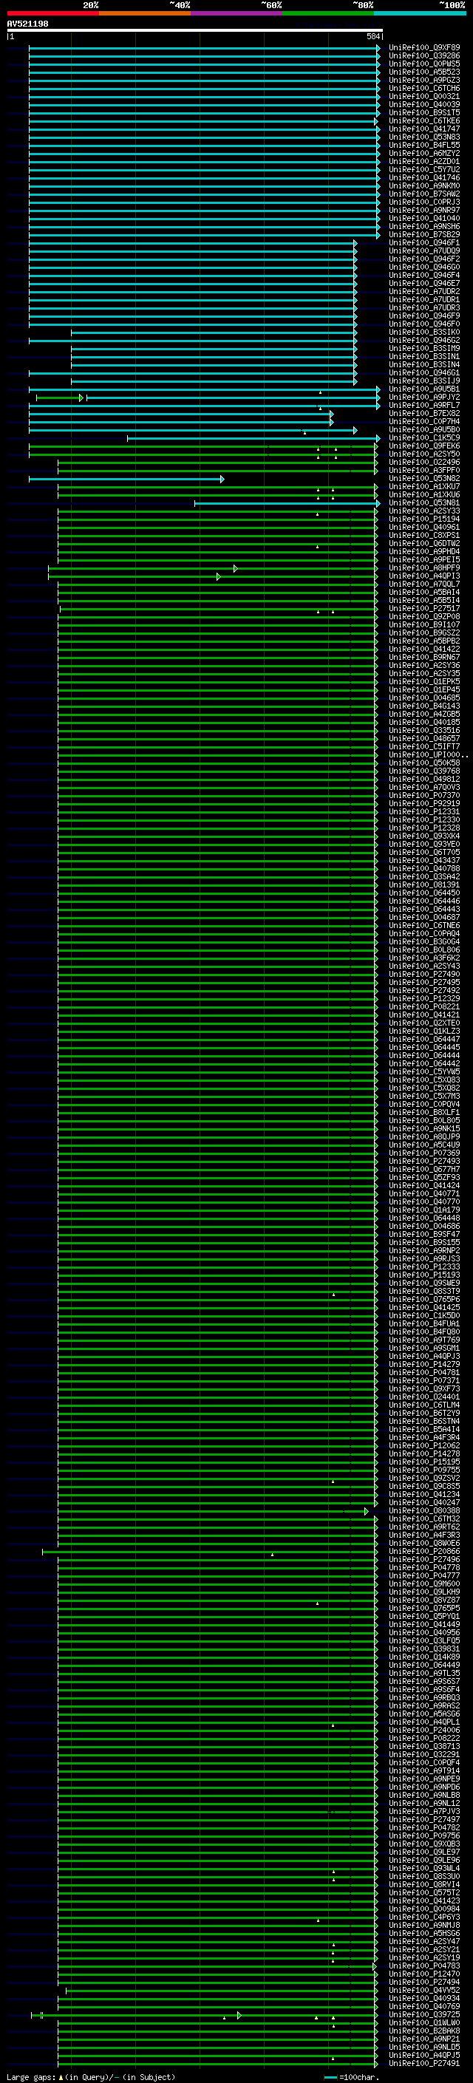Select hit label UniRef100_B3SIJ9
Screen dimensions: 473x2083
coord(423,381)
